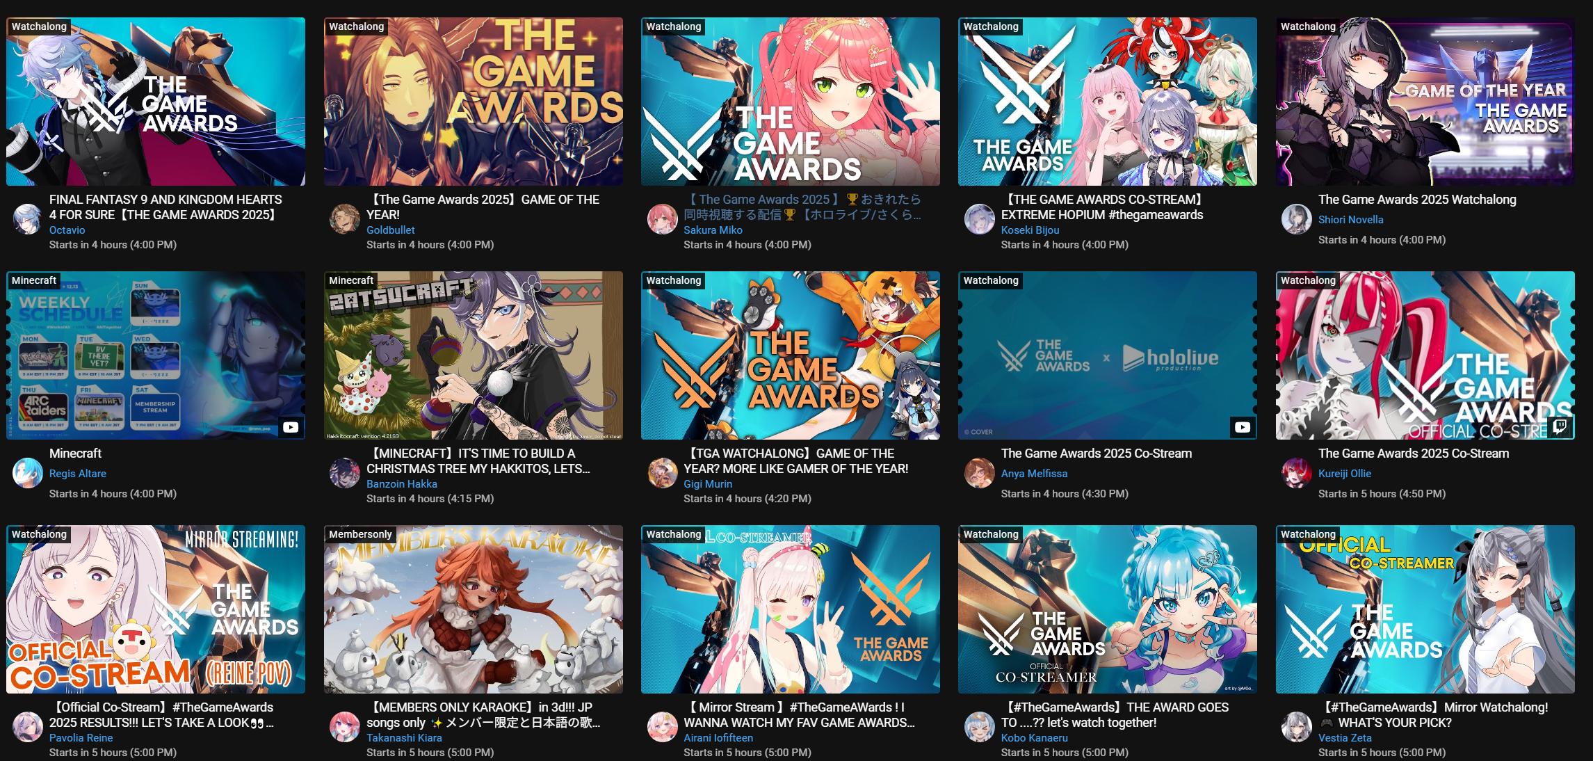Open Gigi Murin's avatar icon
The width and height of the screenshot is (1593, 761).
tap(662, 473)
